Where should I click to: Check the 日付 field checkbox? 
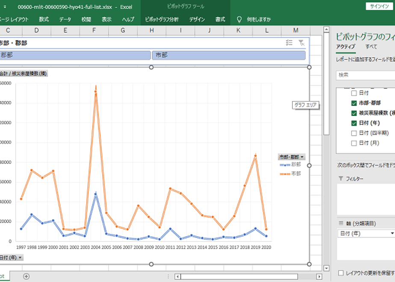pos(354,93)
